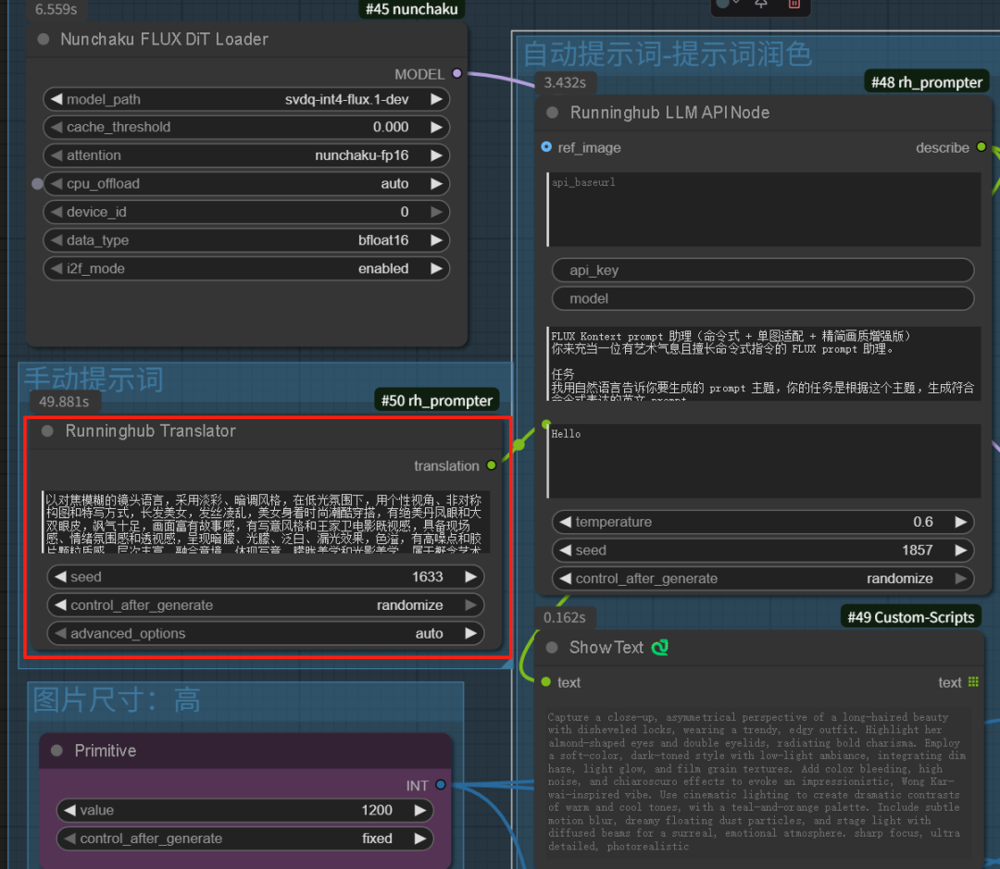
Task: Click the Hello text area input connector
Action: coord(546,424)
